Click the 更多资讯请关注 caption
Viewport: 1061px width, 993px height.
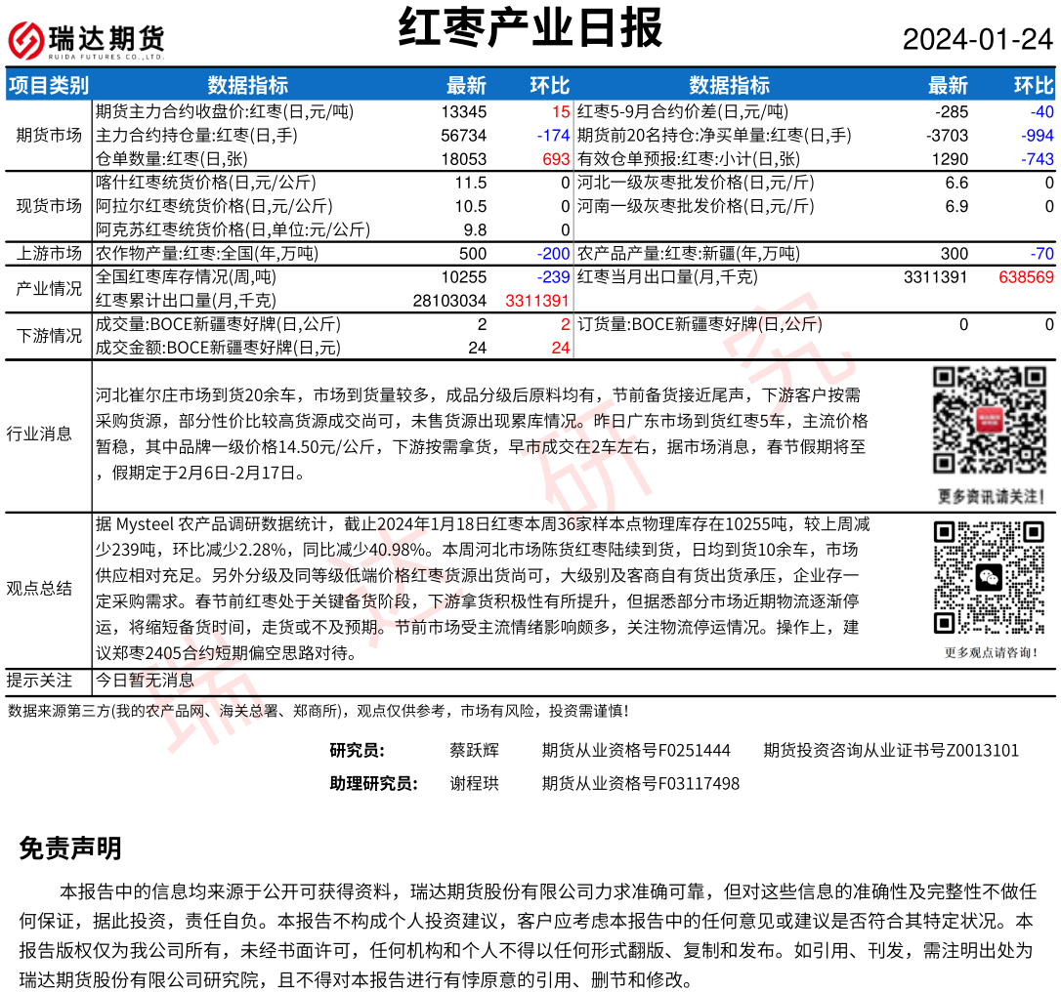click(989, 494)
